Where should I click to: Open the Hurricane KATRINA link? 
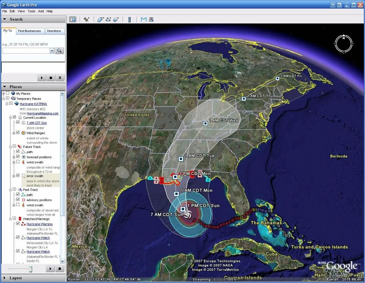pos(33,104)
